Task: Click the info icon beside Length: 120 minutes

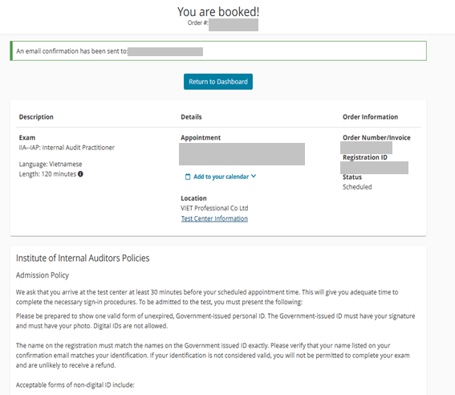Action: click(80, 174)
